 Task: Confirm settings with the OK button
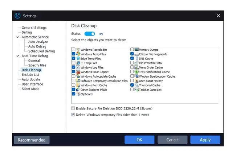[x=139, y=140]
